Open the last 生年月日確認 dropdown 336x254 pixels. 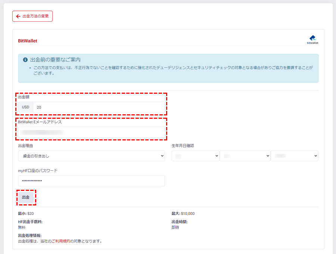pos(295,156)
